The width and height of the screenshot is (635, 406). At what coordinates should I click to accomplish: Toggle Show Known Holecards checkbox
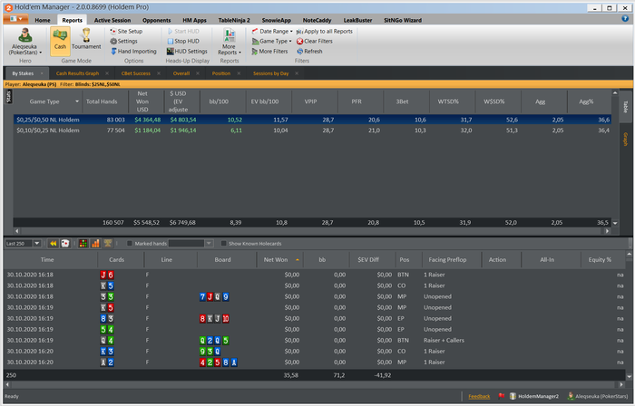(x=223, y=244)
